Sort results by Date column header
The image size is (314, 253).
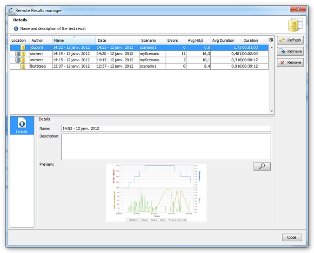tap(117, 40)
